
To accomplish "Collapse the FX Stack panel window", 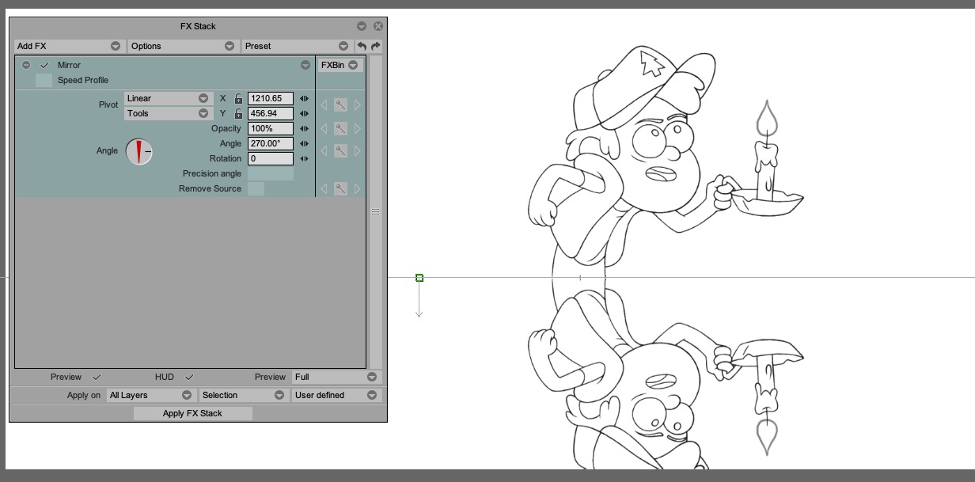I will (362, 26).
